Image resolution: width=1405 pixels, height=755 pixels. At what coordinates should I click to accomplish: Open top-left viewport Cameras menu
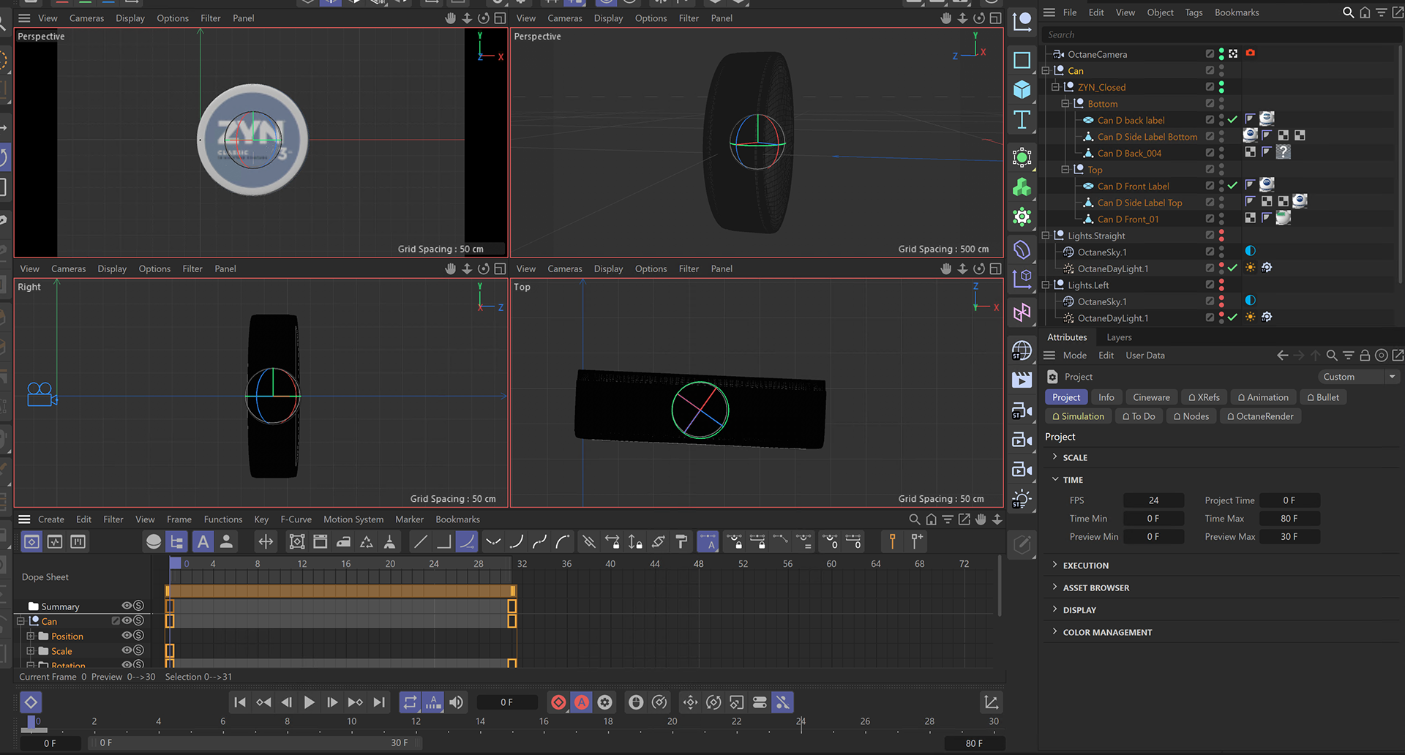pos(86,18)
